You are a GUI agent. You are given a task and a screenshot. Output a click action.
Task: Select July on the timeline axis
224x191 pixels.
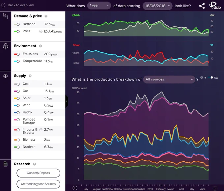coord(86,189)
